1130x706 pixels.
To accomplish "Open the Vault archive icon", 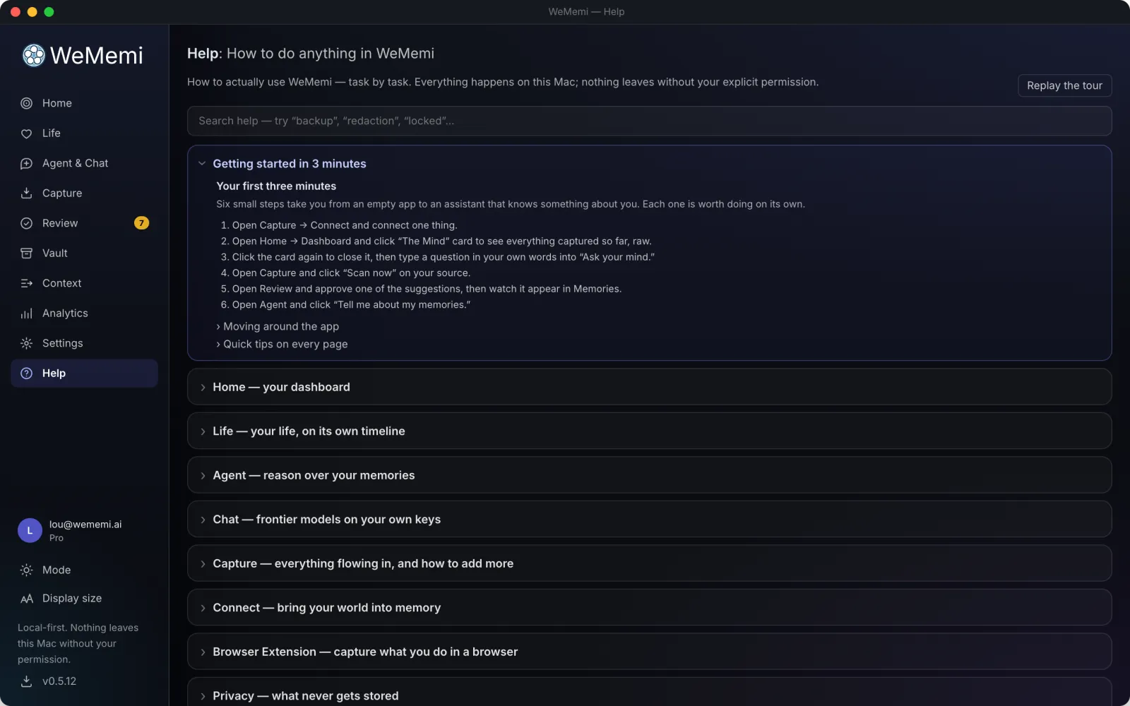I will [x=26, y=253].
